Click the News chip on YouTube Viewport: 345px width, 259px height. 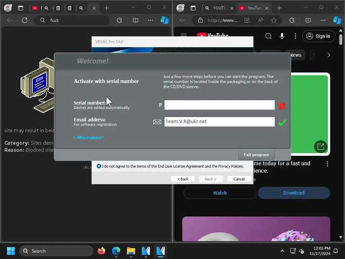click(x=296, y=55)
